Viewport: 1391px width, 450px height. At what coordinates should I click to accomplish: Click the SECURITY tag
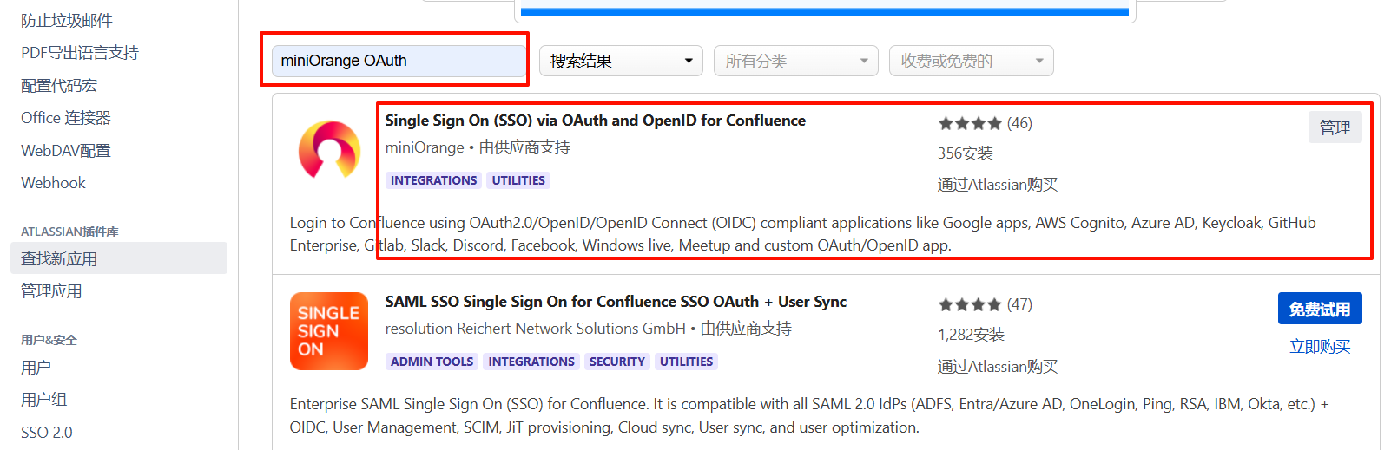[x=616, y=362]
